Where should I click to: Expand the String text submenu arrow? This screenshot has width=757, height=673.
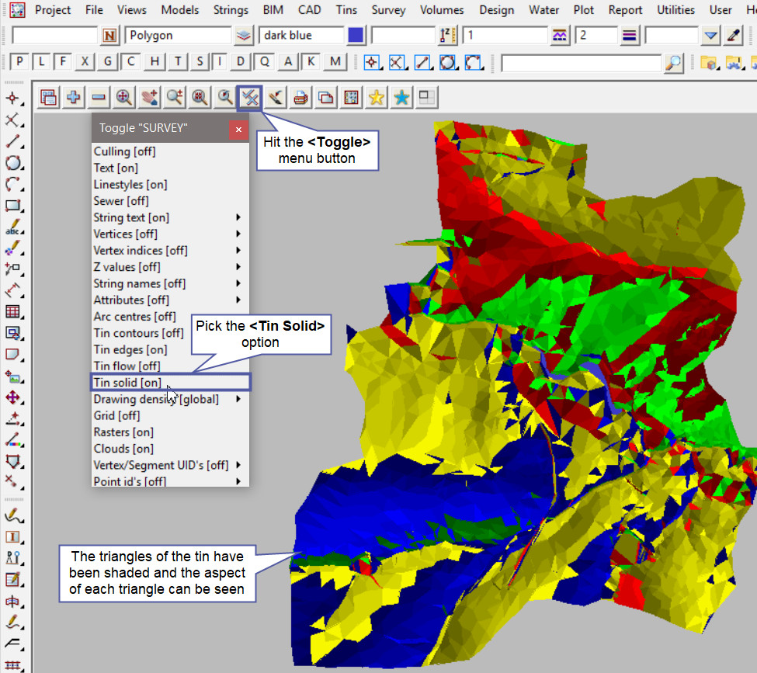pos(238,217)
